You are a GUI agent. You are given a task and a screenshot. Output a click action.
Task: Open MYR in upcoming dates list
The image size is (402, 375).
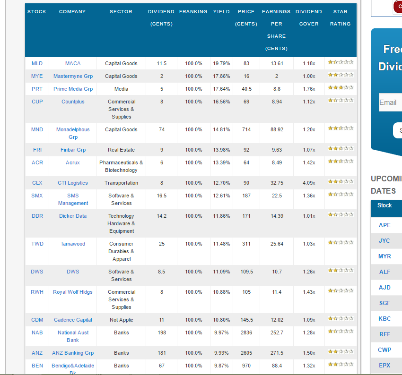point(385,256)
